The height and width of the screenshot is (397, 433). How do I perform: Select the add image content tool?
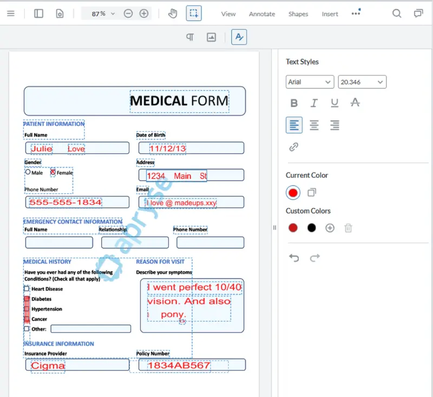211,37
